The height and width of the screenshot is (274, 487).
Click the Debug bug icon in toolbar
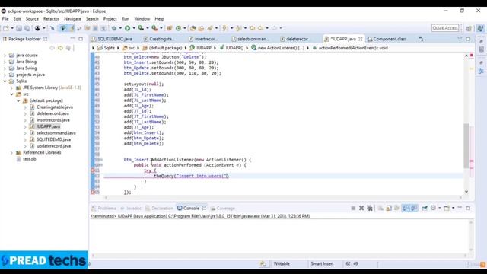pyautogui.click(x=114, y=28)
